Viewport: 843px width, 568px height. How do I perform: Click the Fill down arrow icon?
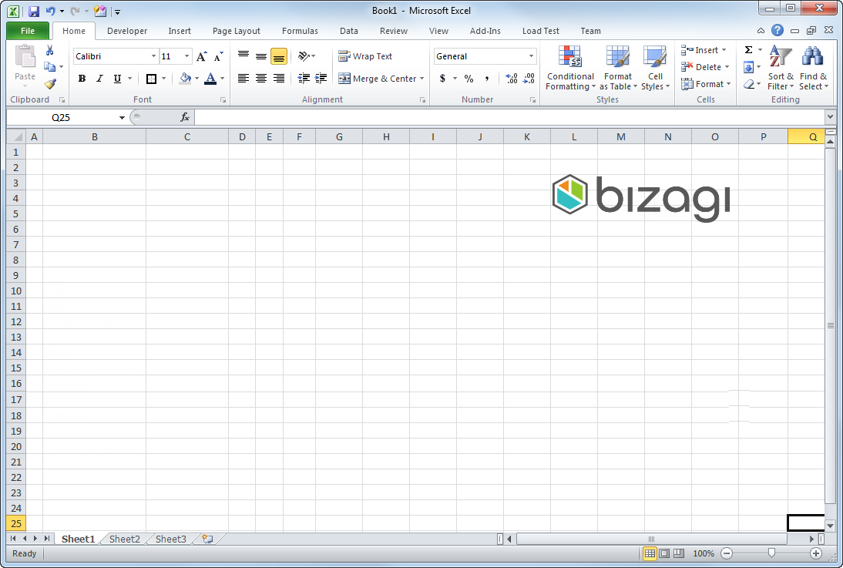click(748, 67)
